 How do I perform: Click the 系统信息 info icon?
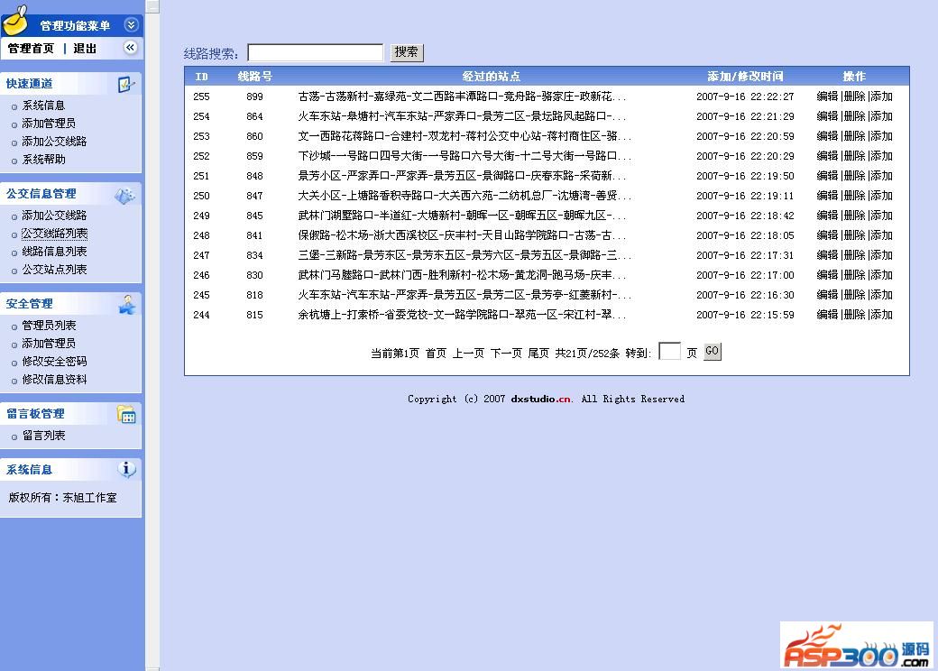click(x=126, y=470)
